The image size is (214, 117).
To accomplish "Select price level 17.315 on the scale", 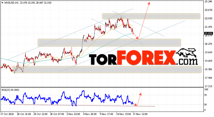I will [x=208, y=86].
